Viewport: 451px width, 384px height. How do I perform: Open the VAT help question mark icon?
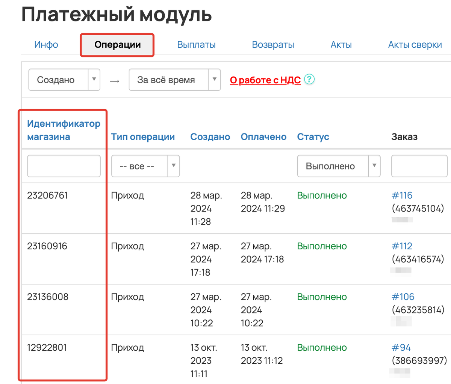(x=309, y=79)
